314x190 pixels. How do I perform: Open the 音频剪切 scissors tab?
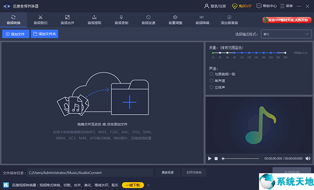pos(40,19)
